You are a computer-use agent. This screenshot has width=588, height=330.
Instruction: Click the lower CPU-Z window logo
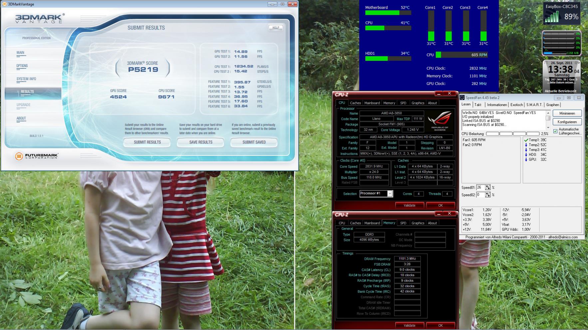coord(342,215)
